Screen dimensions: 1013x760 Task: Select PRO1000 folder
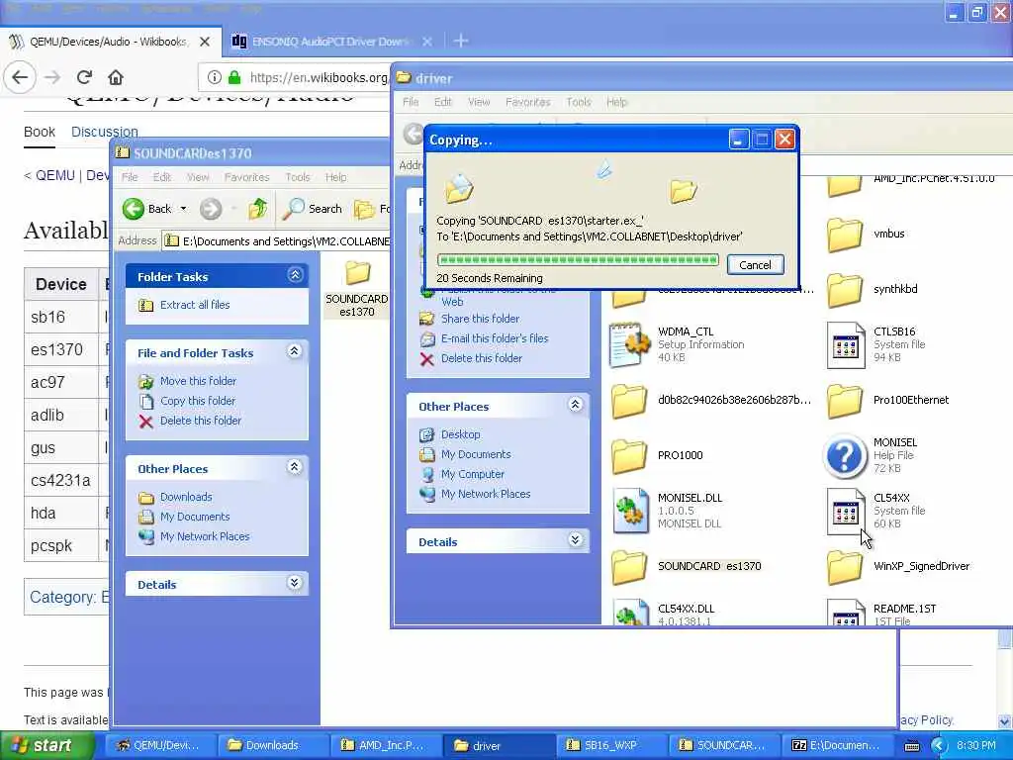coord(657,455)
